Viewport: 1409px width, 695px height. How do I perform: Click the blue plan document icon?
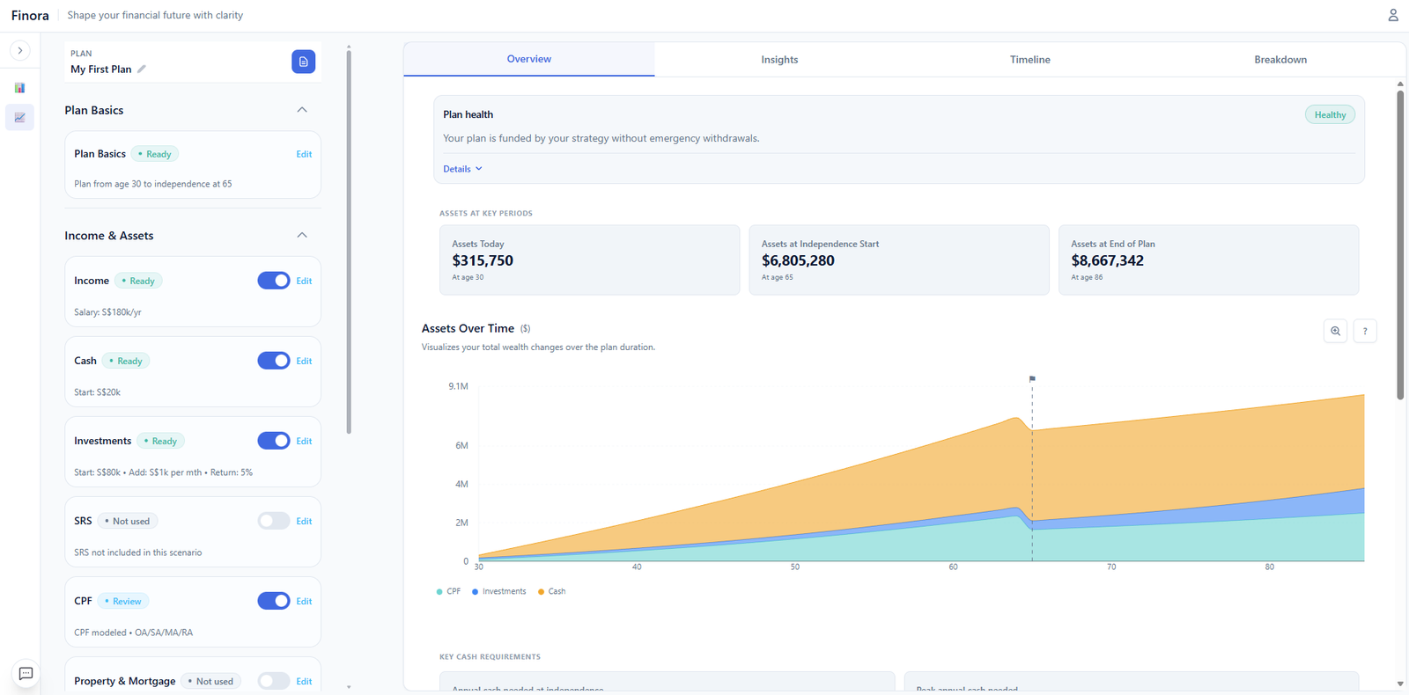pyautogui.click(x=303, y=62)
